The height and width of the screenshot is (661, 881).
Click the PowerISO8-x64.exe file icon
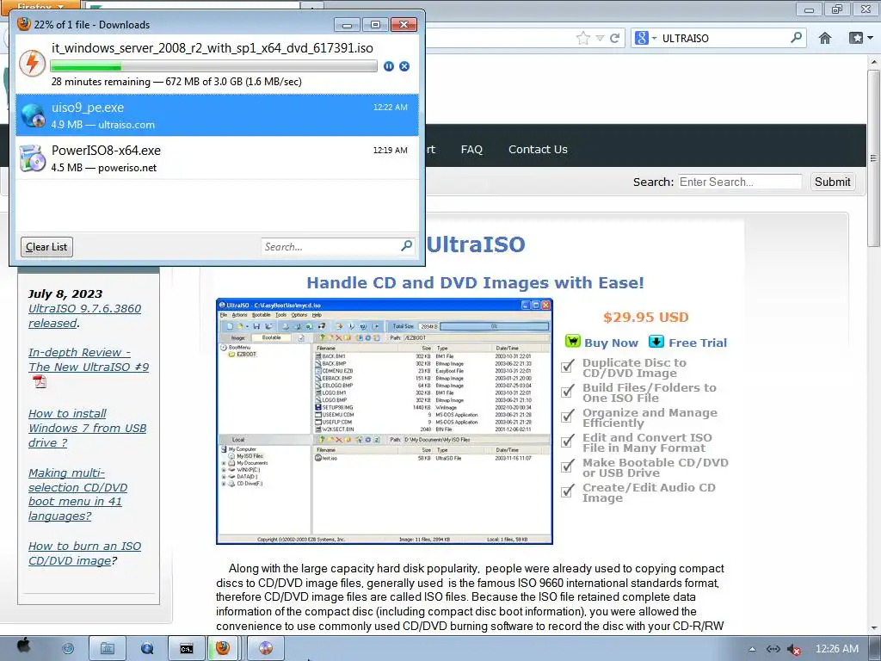[x=33, y=158]
